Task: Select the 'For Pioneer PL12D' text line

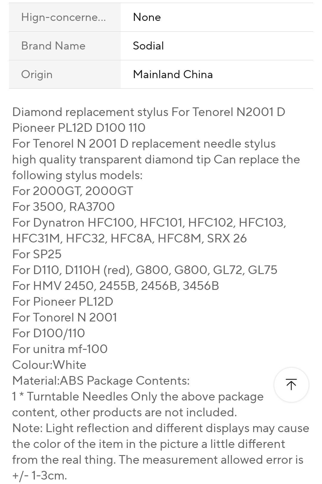Action: 63,302
